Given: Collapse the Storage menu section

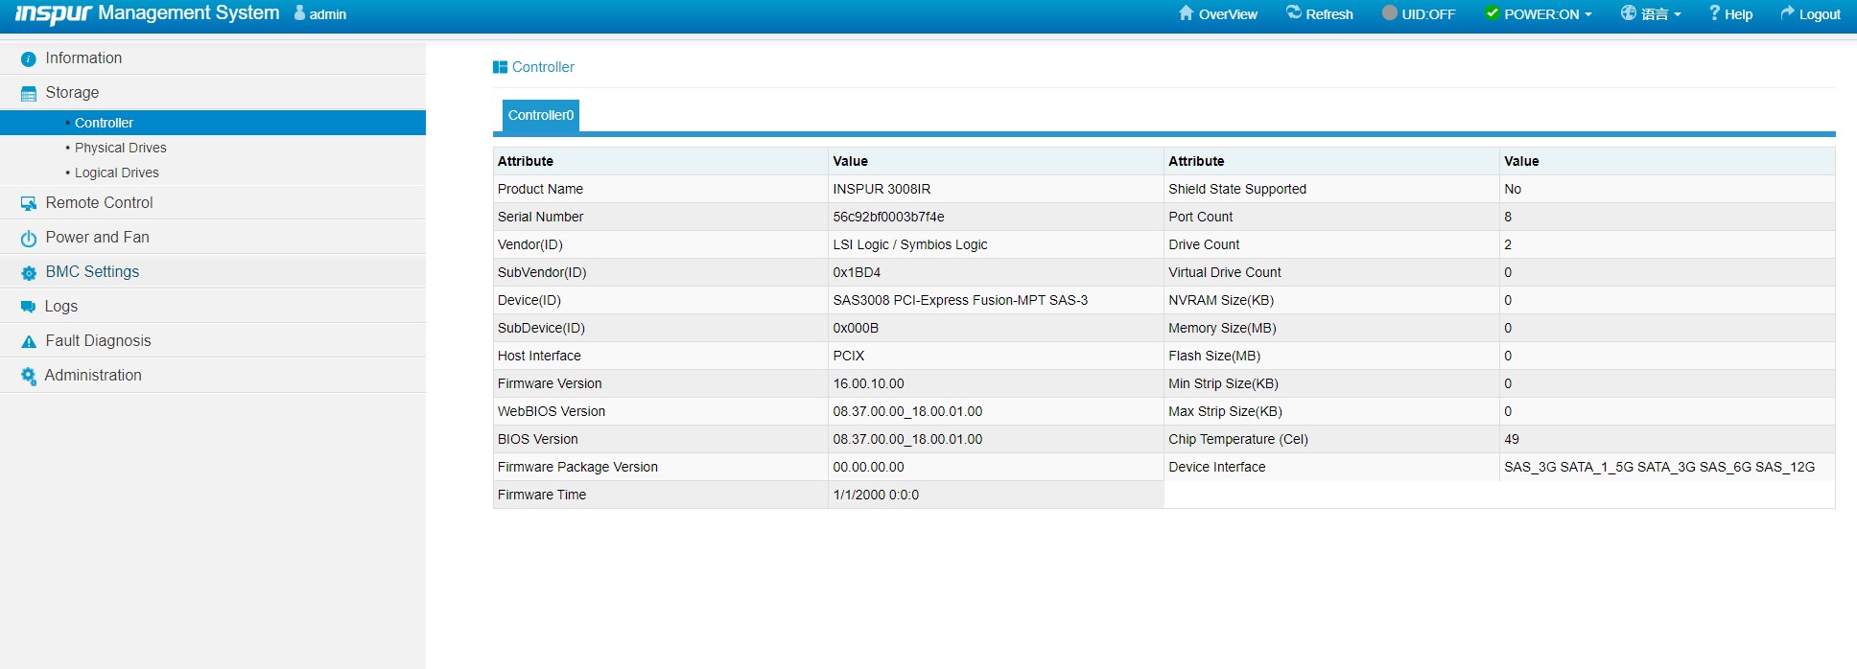Looking at the screenshot, I should point(213,93).
